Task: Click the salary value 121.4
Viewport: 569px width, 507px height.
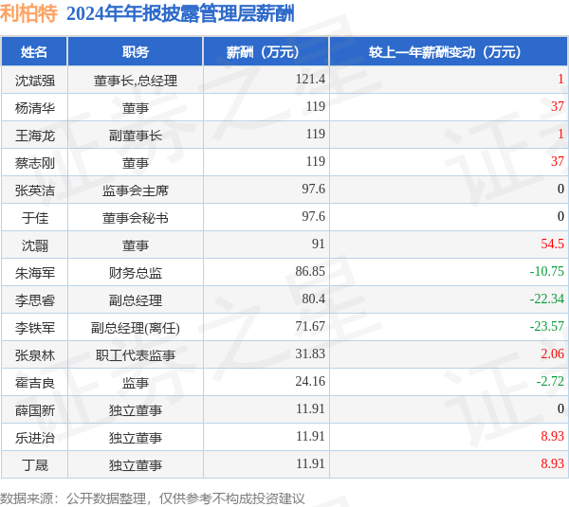Action: pyautogui.click(x=310, y=79)
